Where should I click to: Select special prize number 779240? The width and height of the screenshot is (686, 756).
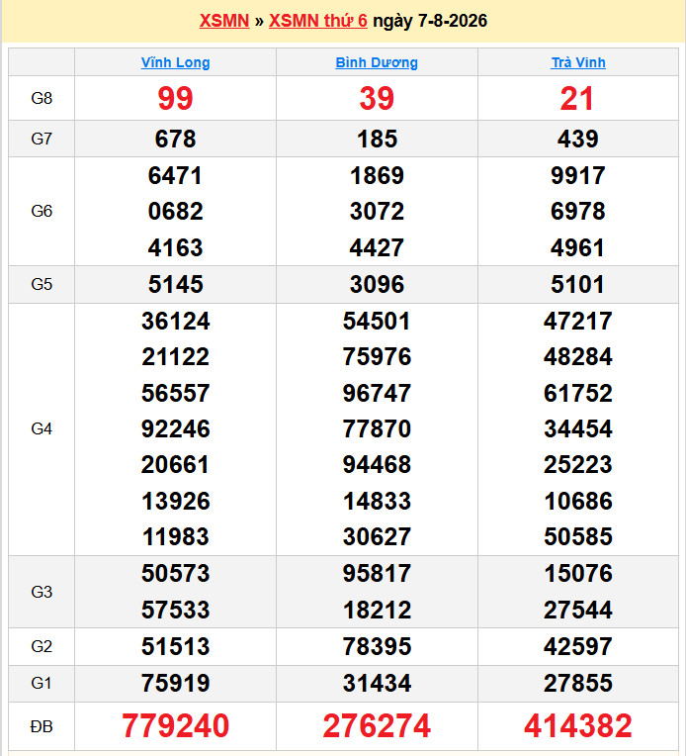[x=175, y=726]
